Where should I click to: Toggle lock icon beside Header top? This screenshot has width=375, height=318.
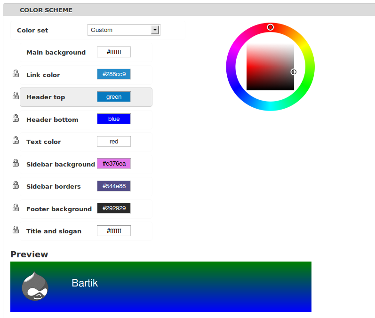click(x=16, y=95)
